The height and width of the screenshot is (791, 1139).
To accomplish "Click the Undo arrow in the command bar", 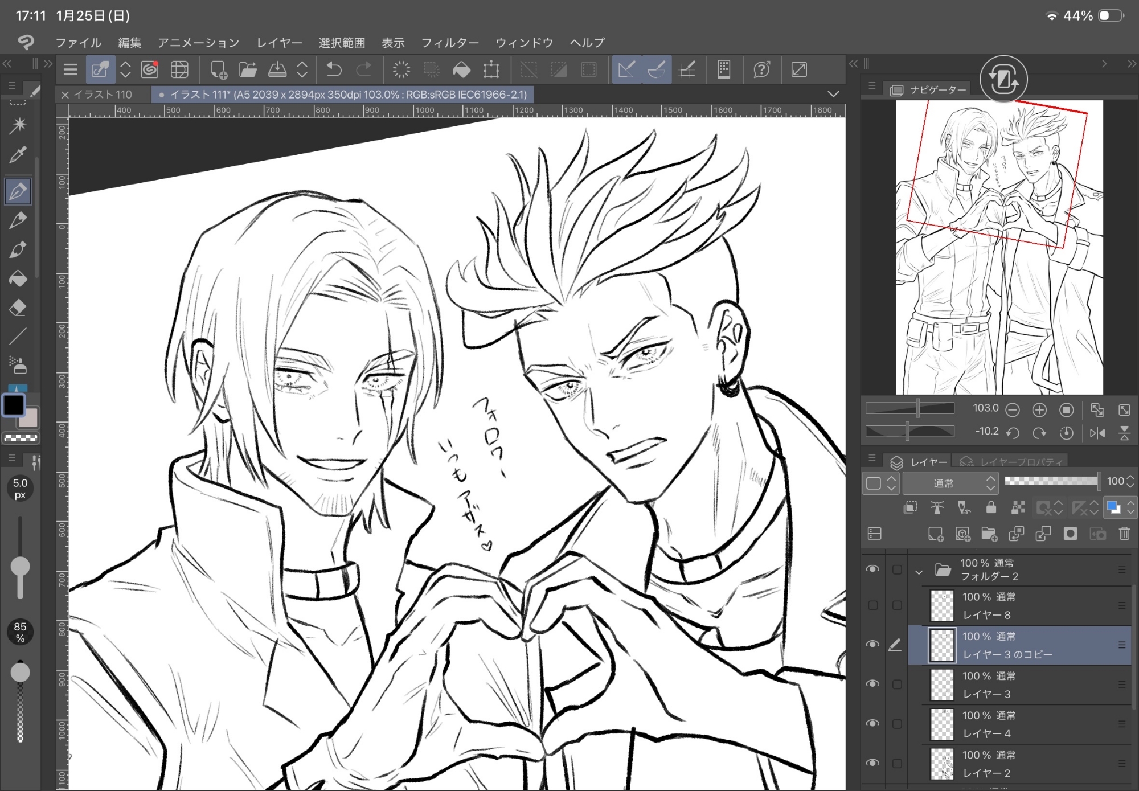I will click(x=334, y=70).
